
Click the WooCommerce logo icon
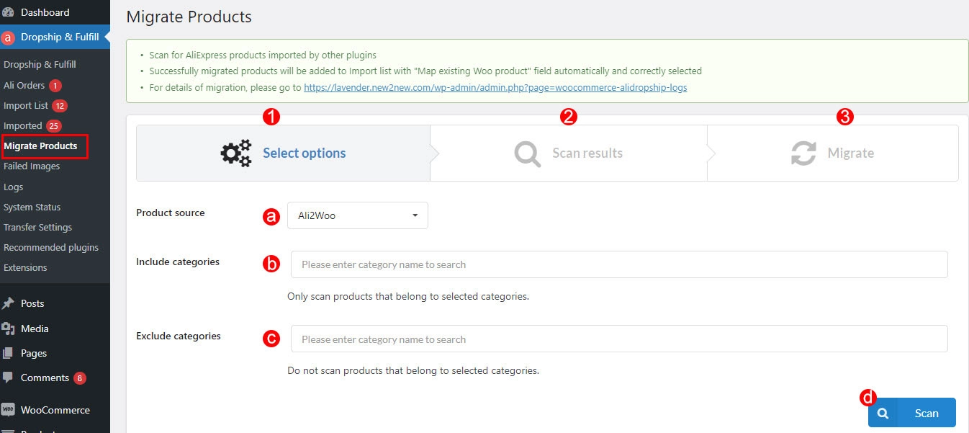8,410
